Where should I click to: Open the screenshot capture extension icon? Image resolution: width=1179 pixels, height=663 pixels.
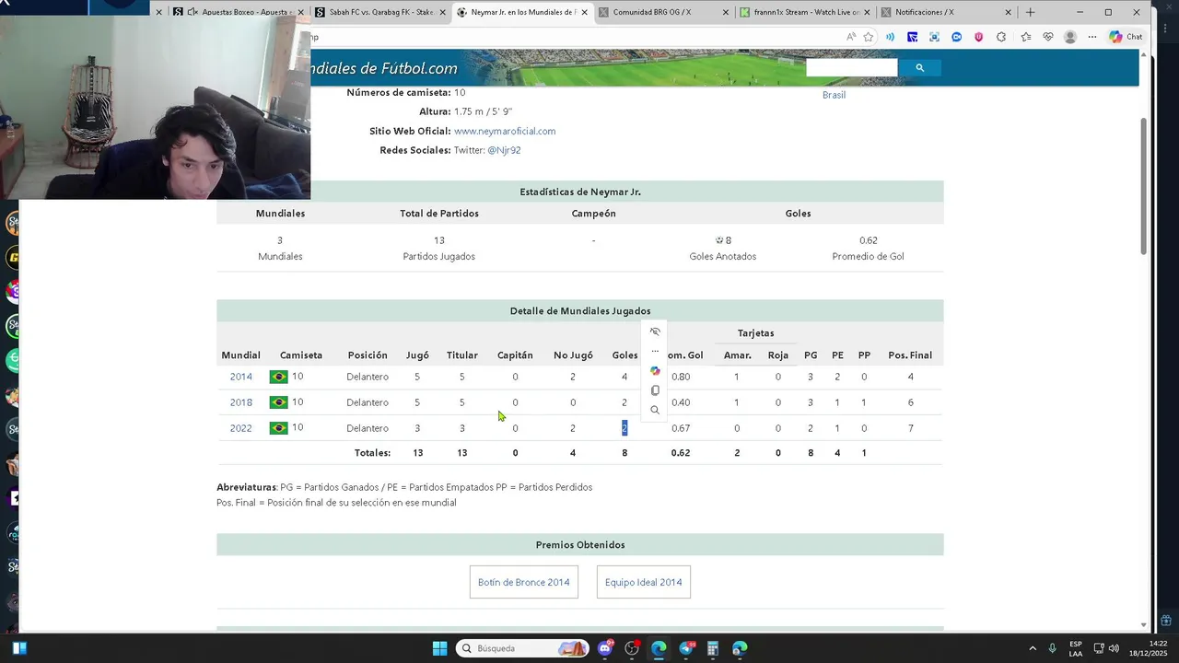tap(934, 37)
